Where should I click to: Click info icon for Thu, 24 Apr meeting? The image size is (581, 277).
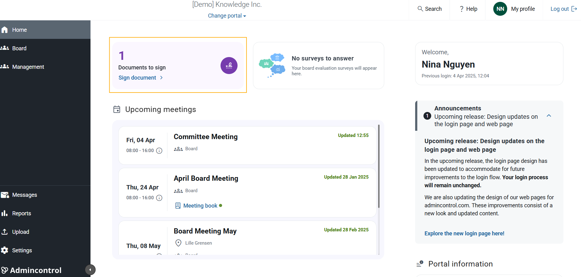tap(159, 198)
